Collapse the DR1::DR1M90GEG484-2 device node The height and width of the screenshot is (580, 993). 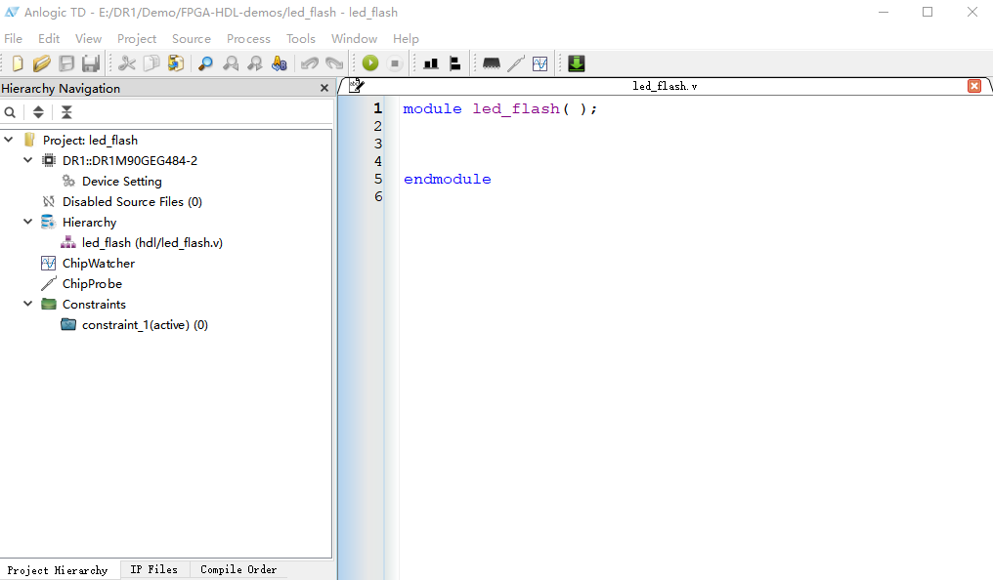(28, 160)
